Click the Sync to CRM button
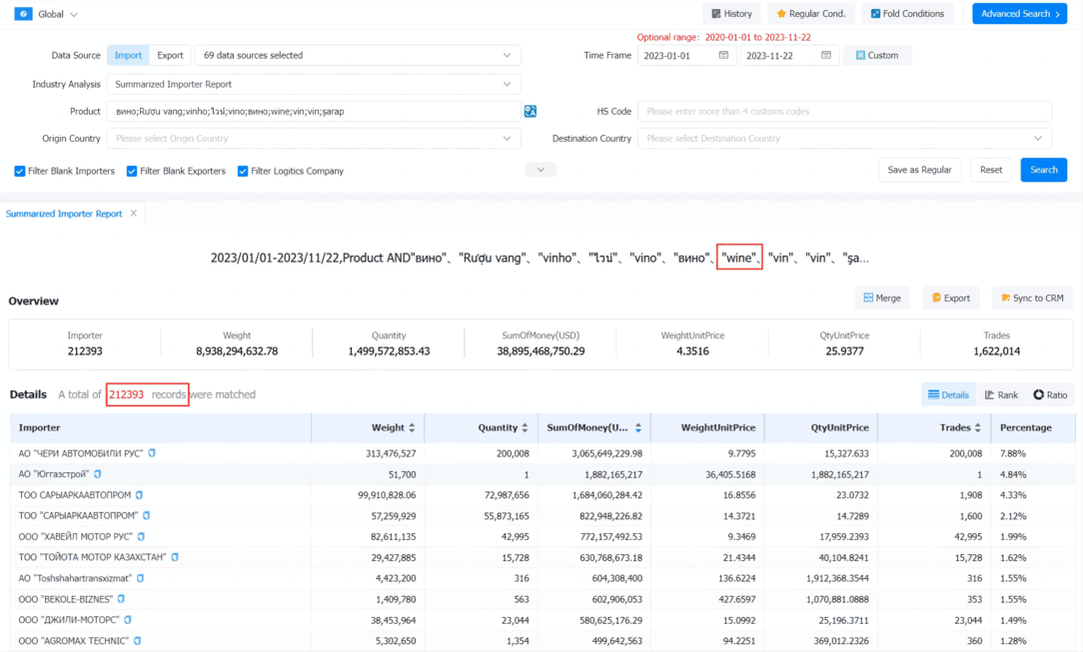Viewport: 1083px width, 652px height. (1032, 299)
